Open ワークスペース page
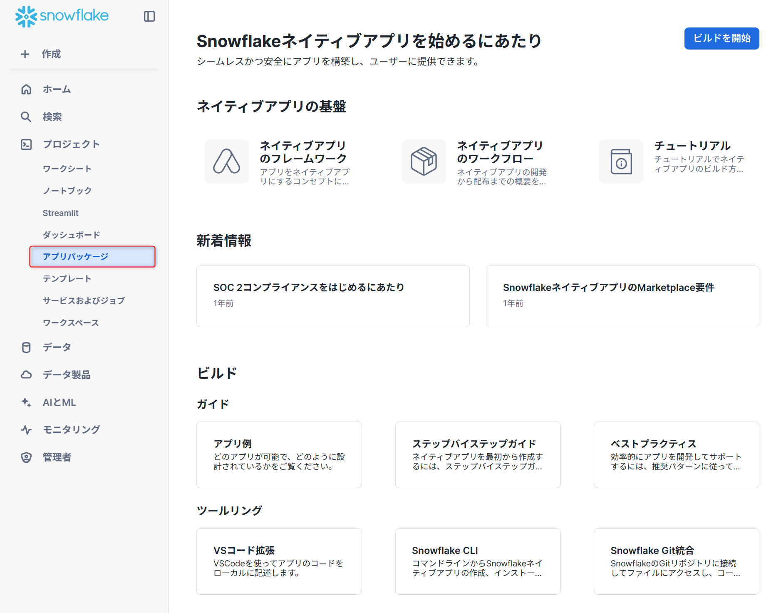This screenshot has height=613, width=776. pos(71,323)
